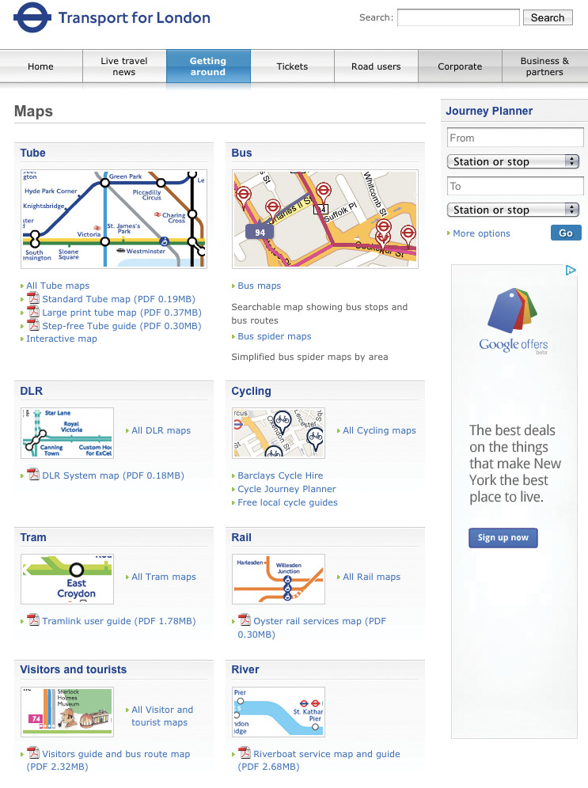Click PDF icon next to Large print tube map
This screenshot has height=788, width=588.
pyautogui.click(x=33, y=312)
